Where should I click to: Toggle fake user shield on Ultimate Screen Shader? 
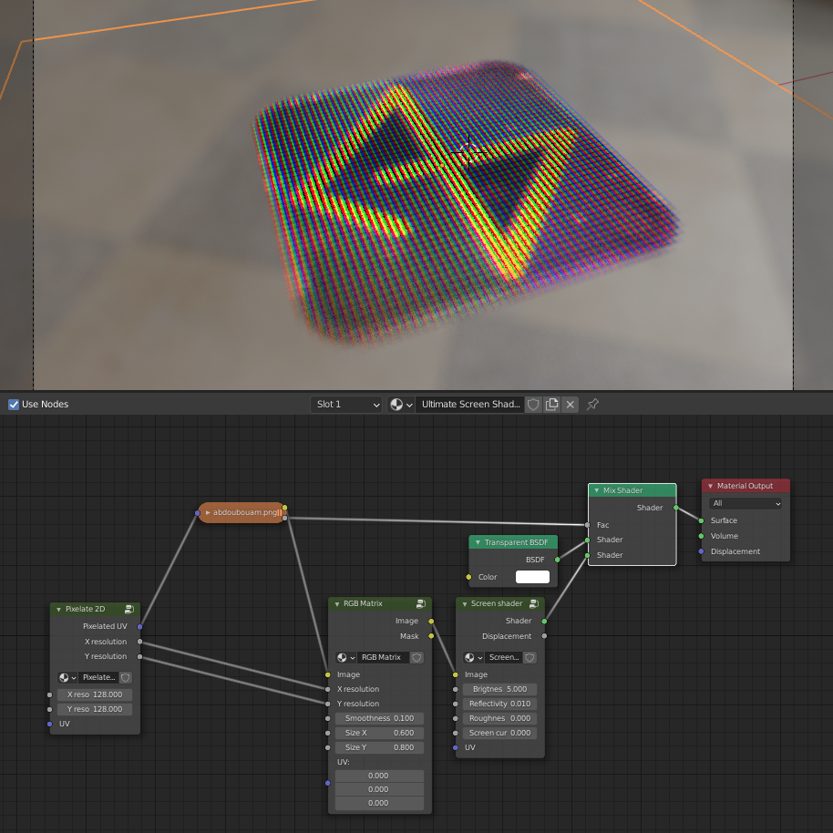tap(533, 404)
